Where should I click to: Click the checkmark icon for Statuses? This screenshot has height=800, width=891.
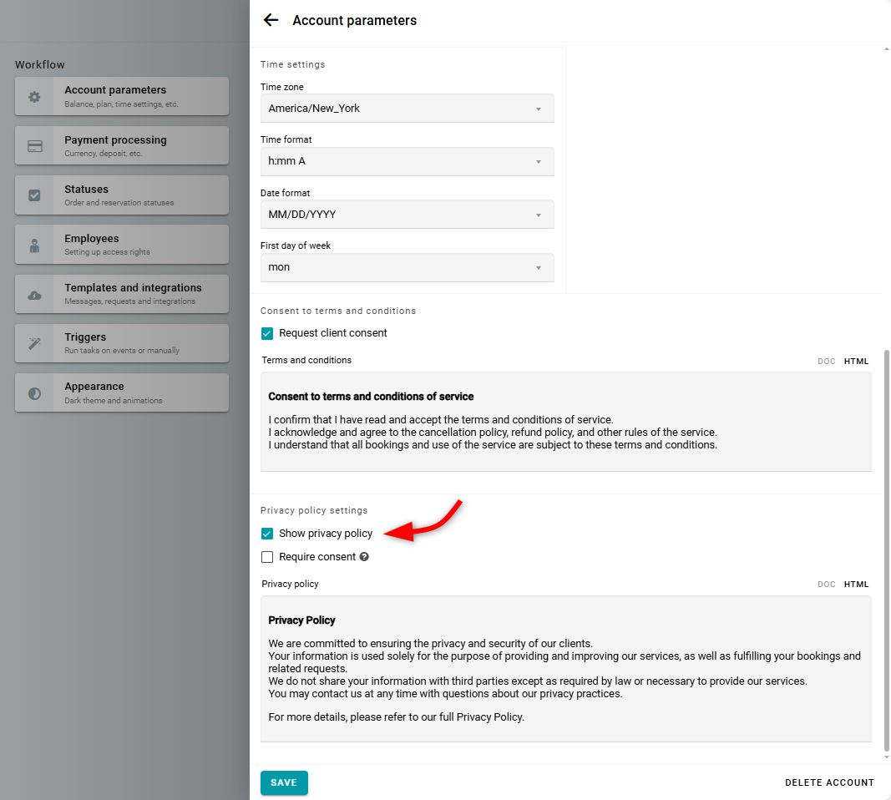coord(34,195)
